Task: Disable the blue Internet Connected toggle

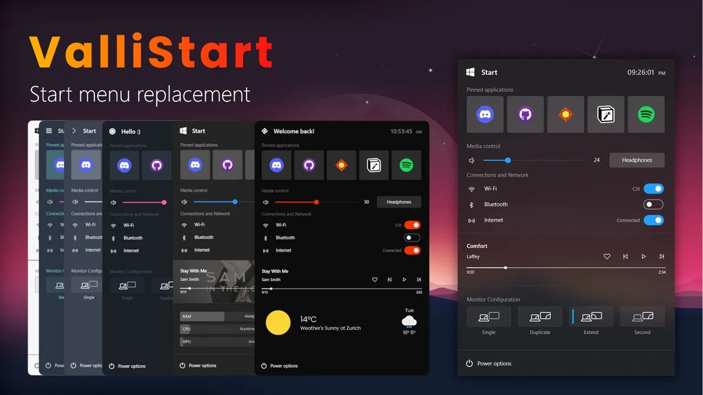Action: click(x=653, y=220)
